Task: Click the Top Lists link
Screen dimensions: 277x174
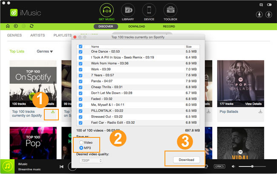Action: tap(17, 51)
